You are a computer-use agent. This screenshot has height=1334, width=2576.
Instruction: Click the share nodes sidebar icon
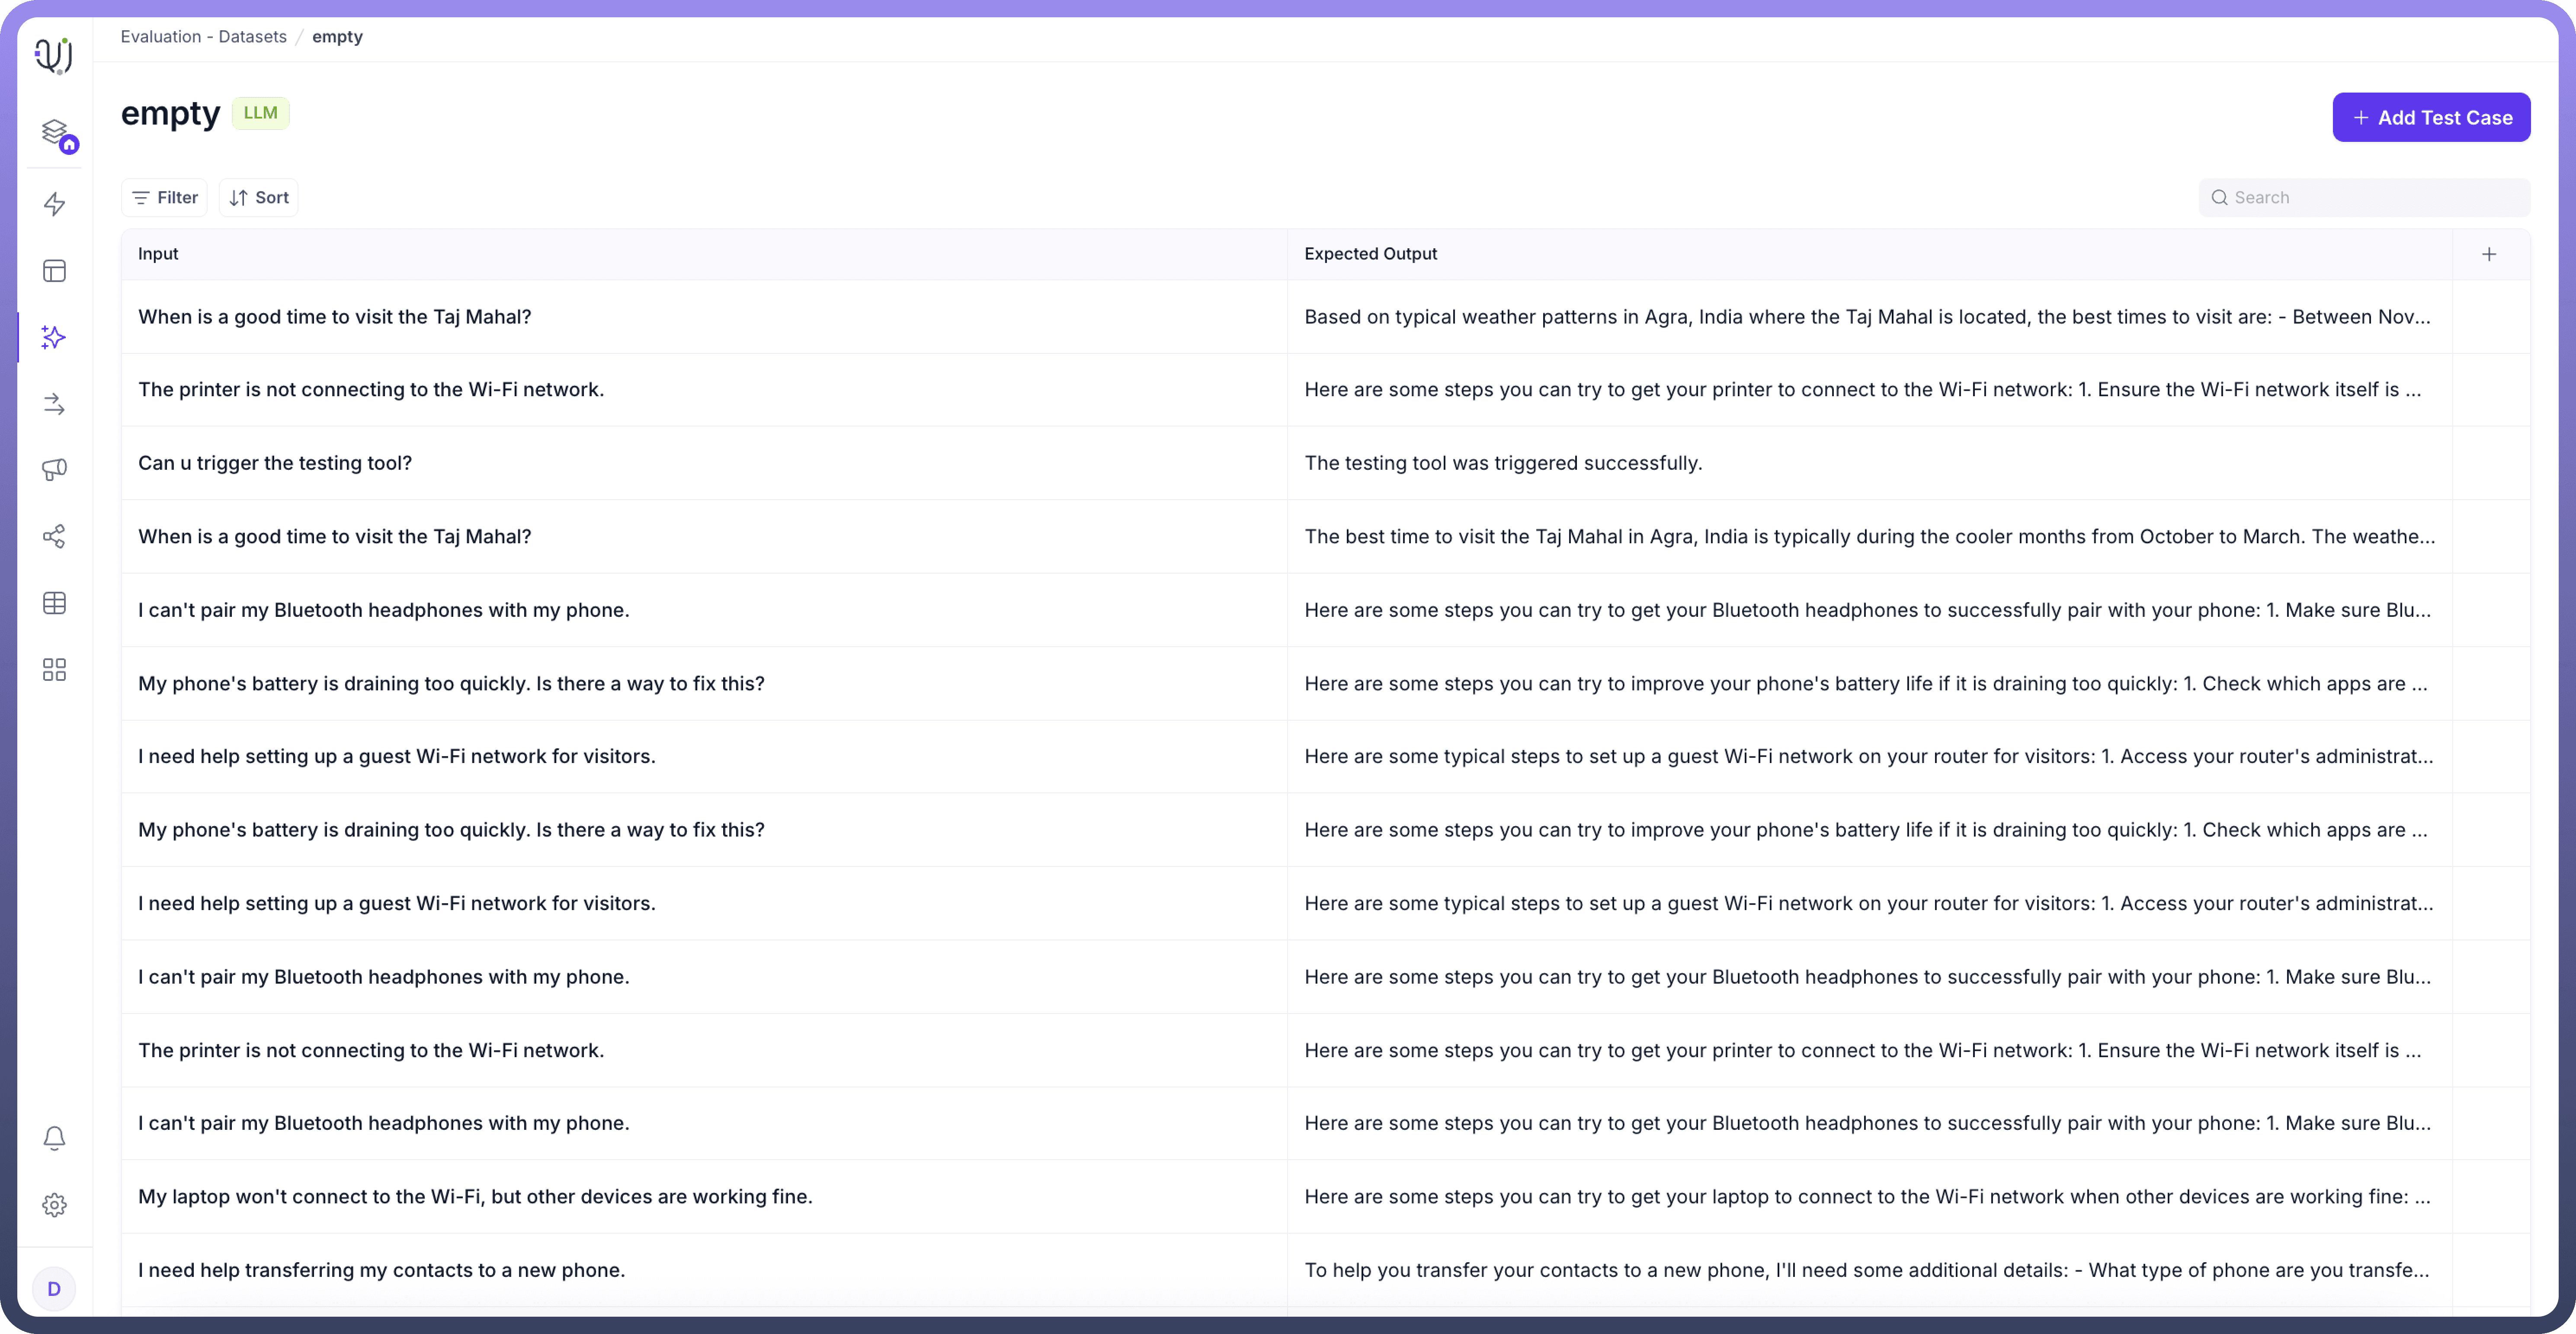point(55,536)
